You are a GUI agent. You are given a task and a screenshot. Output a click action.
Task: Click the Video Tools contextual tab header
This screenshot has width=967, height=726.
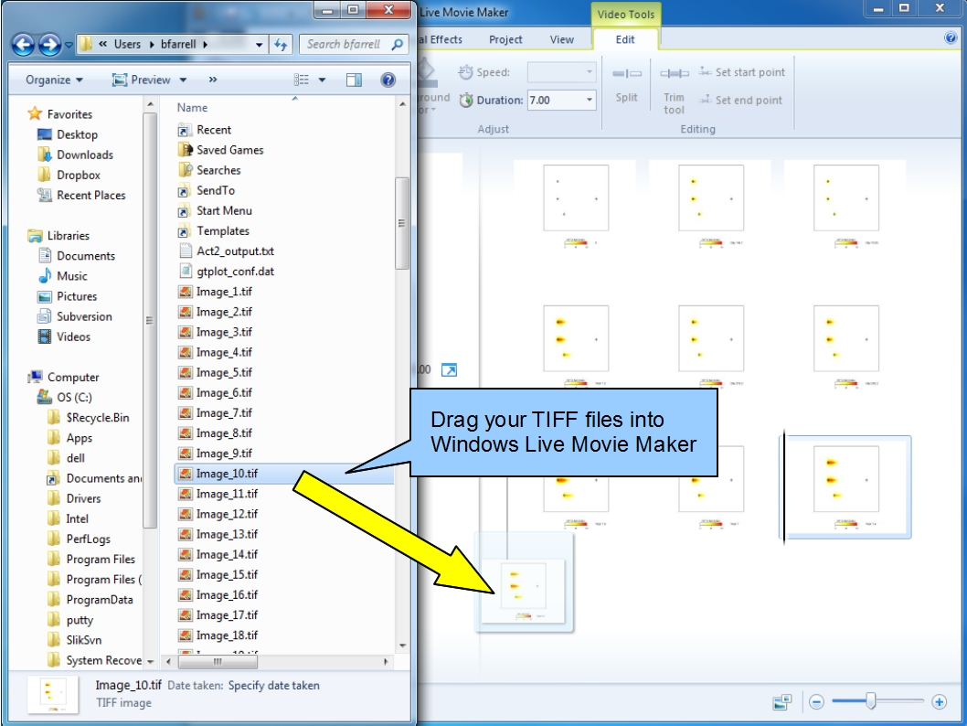pos(625,15)
